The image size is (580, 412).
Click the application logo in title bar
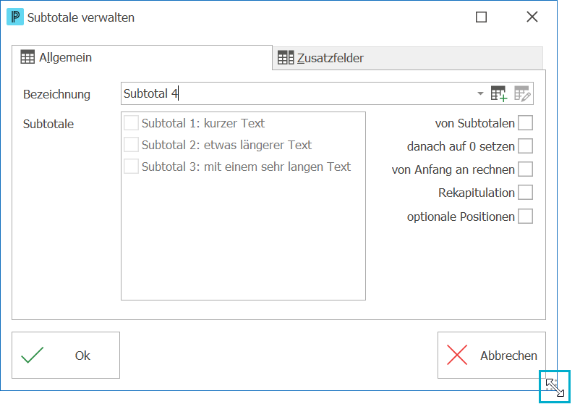(x=15, y=17)
